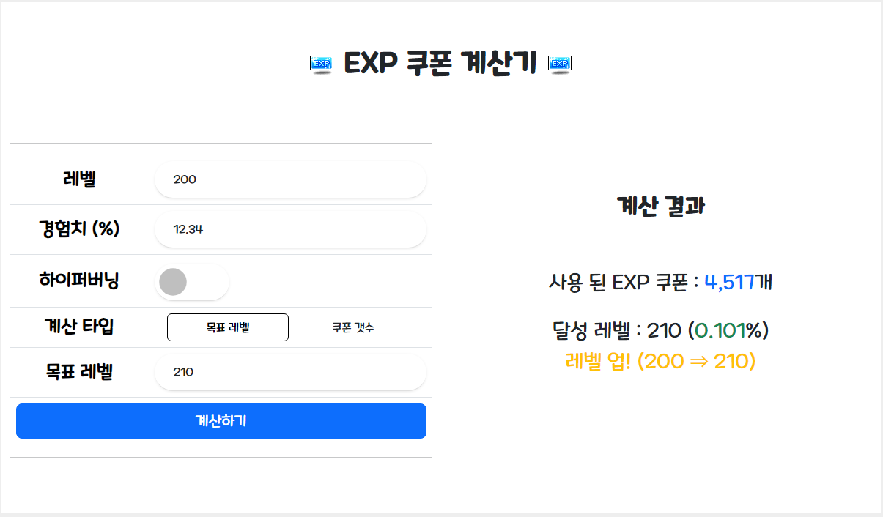Focus the 레벨 input showing 200
The height and width of the screenshot is (517, 883).
click(290, 179)
